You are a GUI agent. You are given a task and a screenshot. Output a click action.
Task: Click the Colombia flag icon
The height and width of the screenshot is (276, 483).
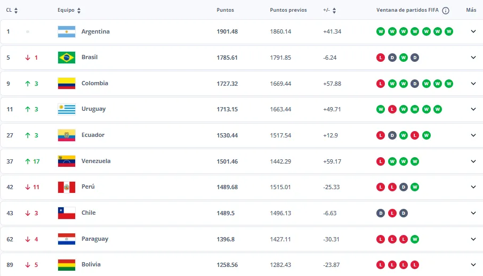click(x=66, y=83)
